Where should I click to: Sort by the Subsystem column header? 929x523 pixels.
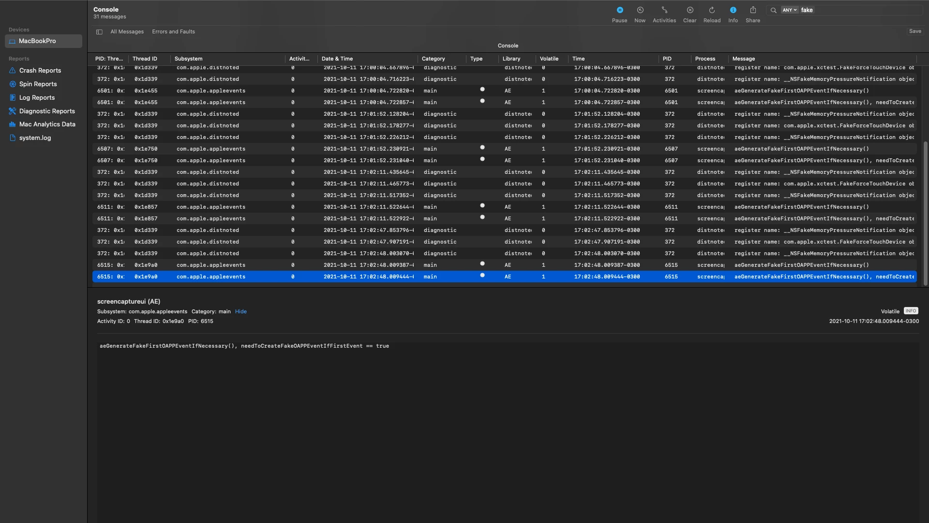189,59
